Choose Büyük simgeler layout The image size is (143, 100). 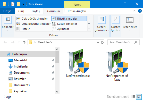69,19
